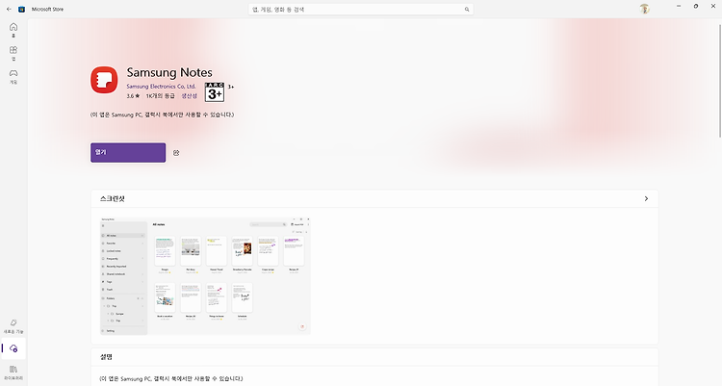Open the Home section in sidebar
The width and height of the screenshot is (722, 386).
(x=13, y=30)
